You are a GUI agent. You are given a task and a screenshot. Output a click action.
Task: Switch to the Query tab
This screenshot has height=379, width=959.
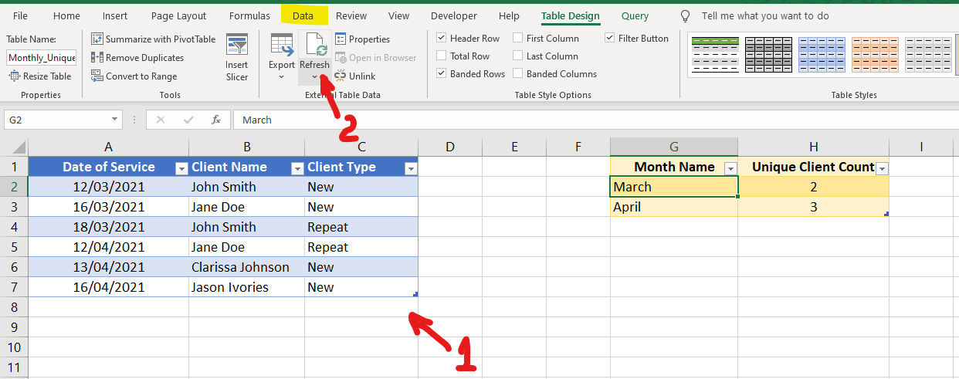[635, 15]
